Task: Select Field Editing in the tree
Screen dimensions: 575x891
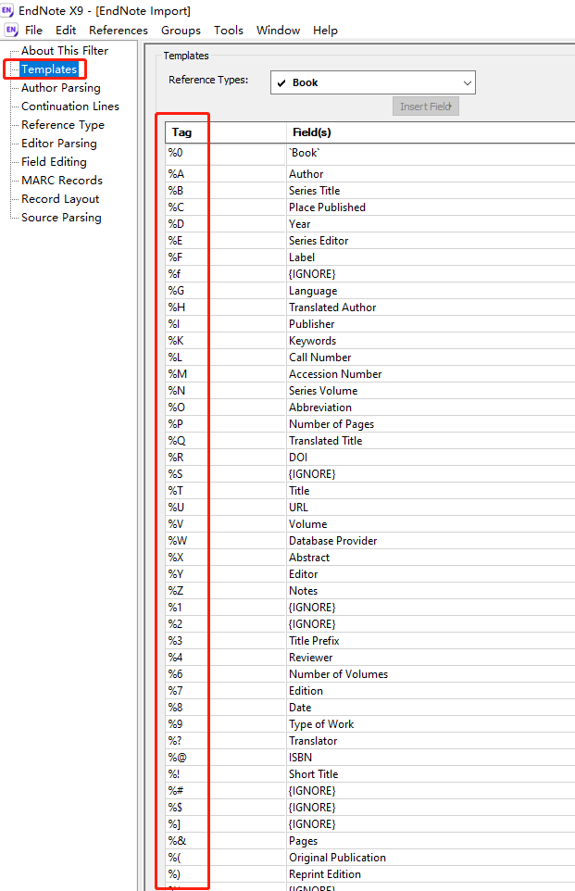Action: pyautogui.click(x=54, y=162)
